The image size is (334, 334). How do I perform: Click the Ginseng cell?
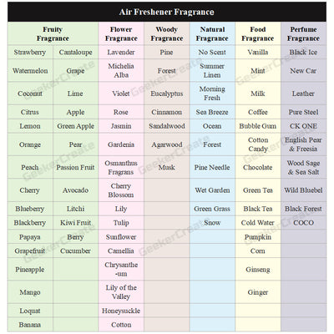tap(258, 270)
